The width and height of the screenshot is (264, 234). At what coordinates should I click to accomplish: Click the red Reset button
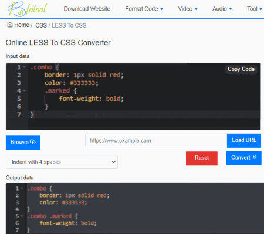202,158
